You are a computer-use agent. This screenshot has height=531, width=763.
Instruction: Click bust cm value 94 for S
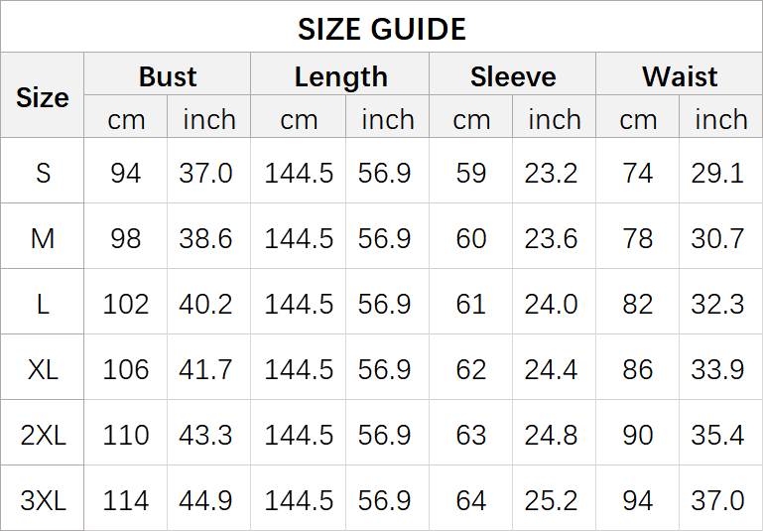(x=126, y=173)
